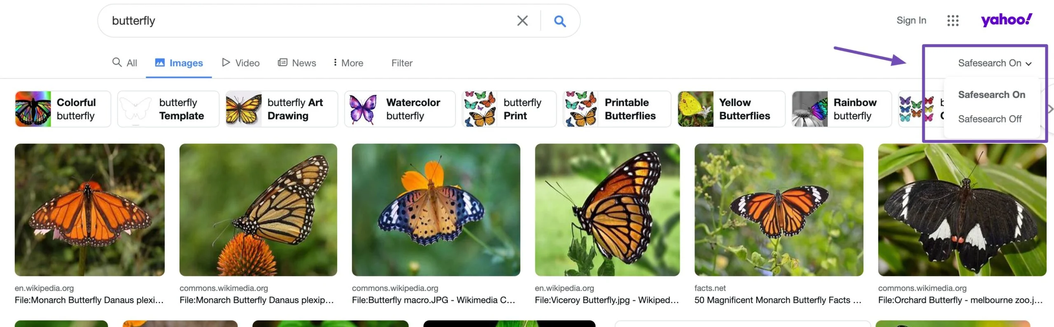This screenshot has width=1054, height=327.
Task: Click the Yahoo logo
Action: coord(1006,20)
